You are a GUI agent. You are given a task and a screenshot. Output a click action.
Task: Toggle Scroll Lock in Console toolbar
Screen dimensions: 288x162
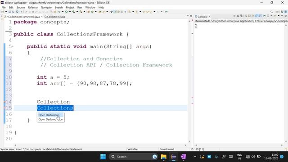point(249,16)
